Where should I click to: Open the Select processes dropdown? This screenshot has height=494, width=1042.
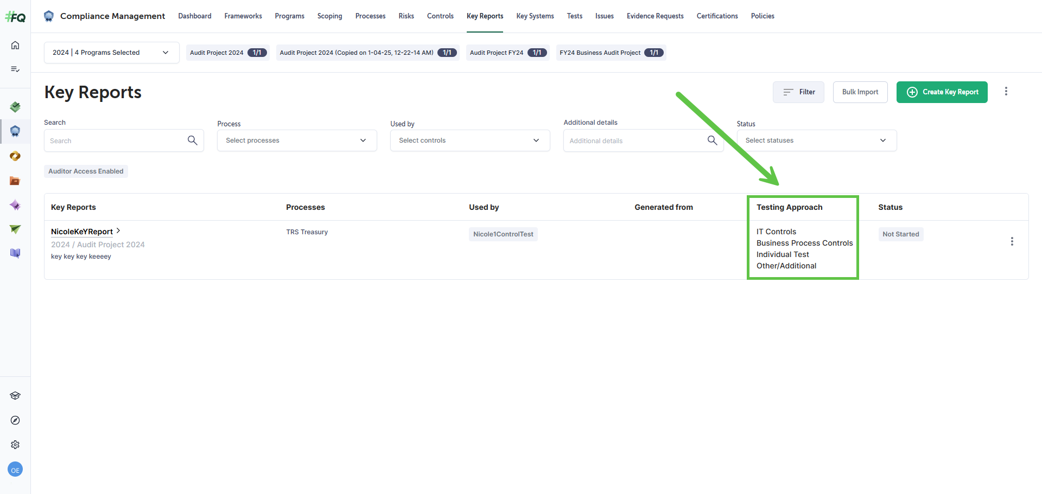296,140
